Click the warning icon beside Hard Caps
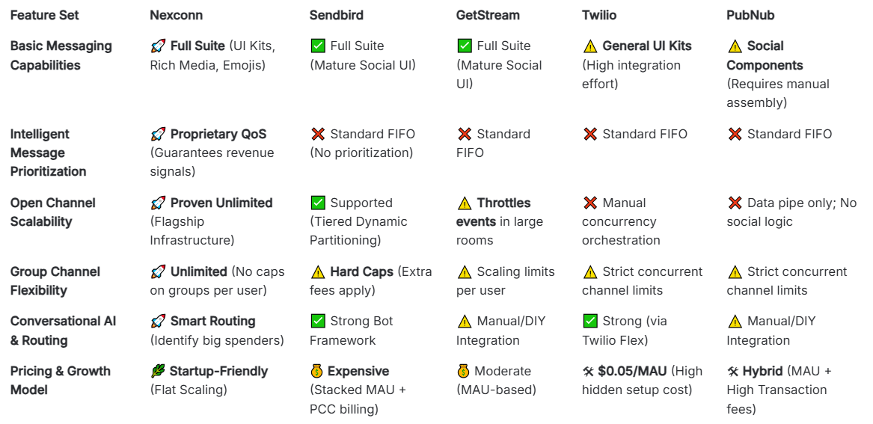Viewport: 873px width, 424px height. (x=317, y=272)
